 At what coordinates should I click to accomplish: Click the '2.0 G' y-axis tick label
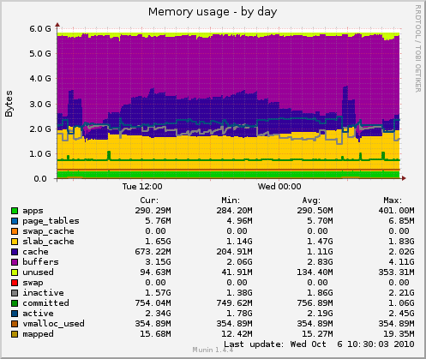pyautogui.click(x=40, y=129)
